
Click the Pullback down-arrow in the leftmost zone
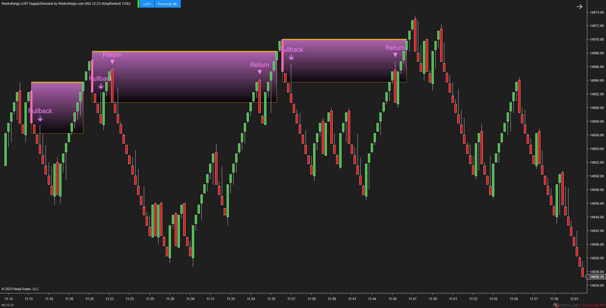40,118
